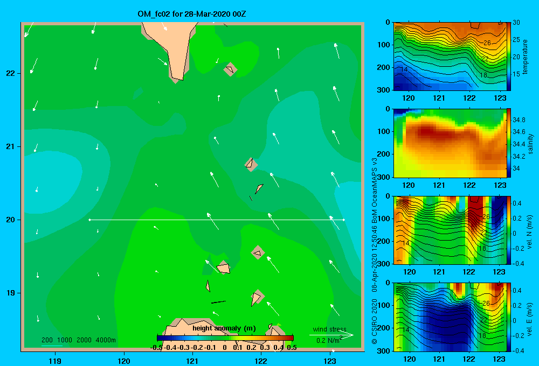Screen dimensions: 539x366
Task: Open the eastward velocity section panel
Action: tap(450, 317)
